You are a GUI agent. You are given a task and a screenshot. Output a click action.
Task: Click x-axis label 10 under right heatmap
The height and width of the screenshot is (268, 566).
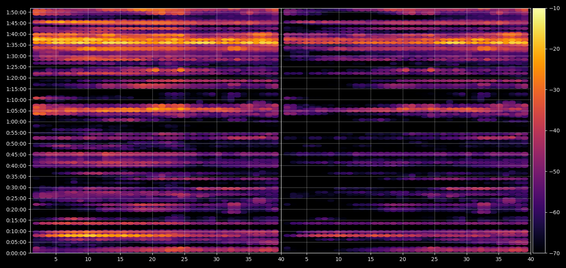pos(339,259)
